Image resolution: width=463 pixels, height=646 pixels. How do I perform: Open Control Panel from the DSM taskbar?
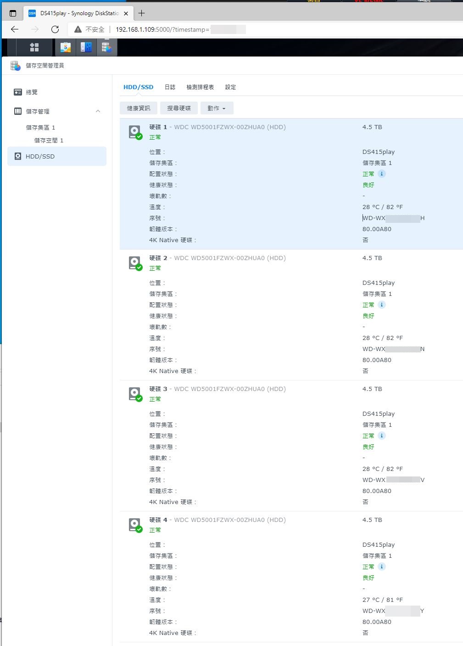86,47
